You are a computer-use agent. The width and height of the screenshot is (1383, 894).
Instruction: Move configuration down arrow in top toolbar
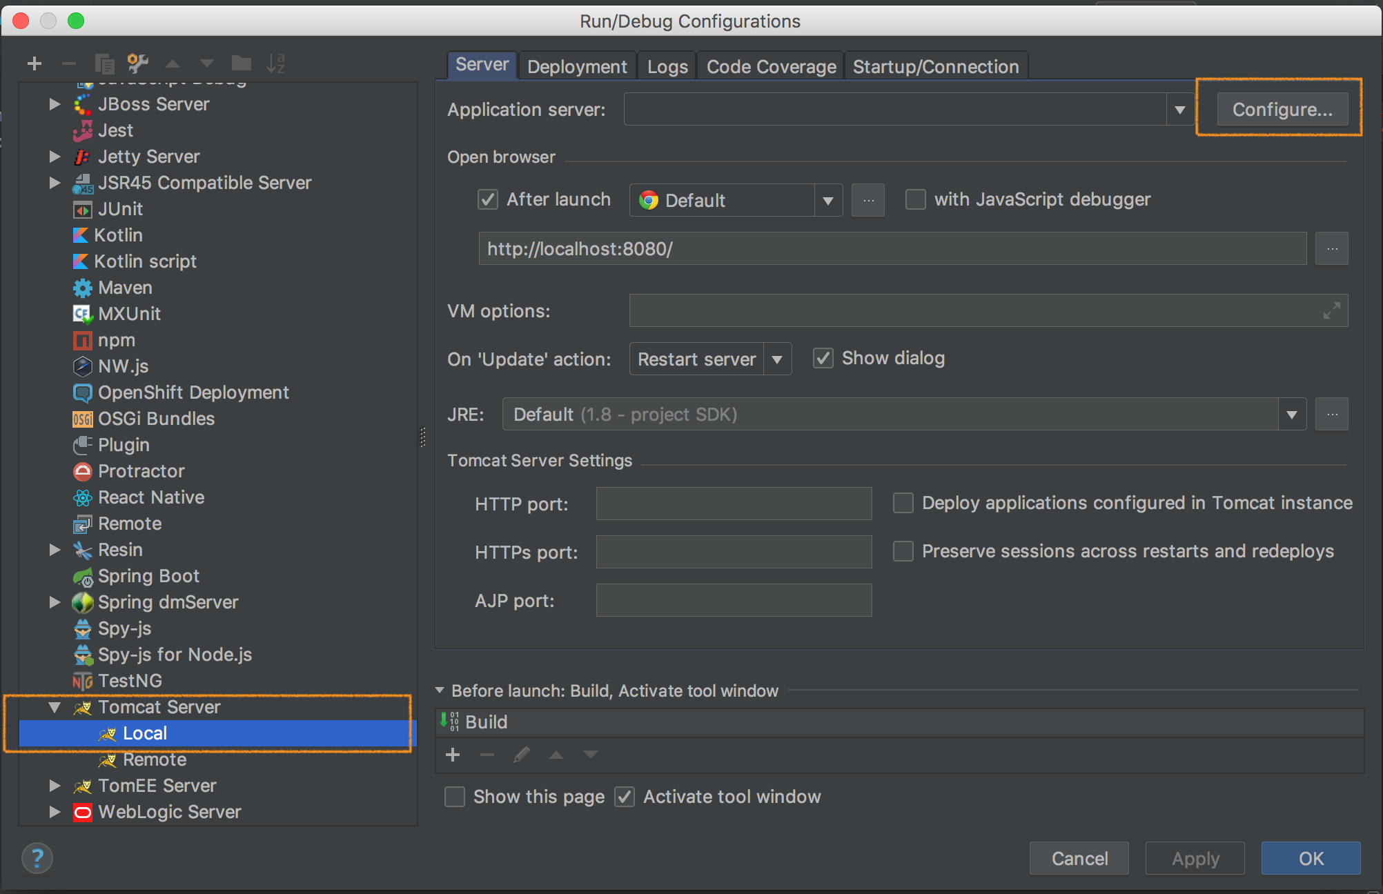(x=206, y=64)
